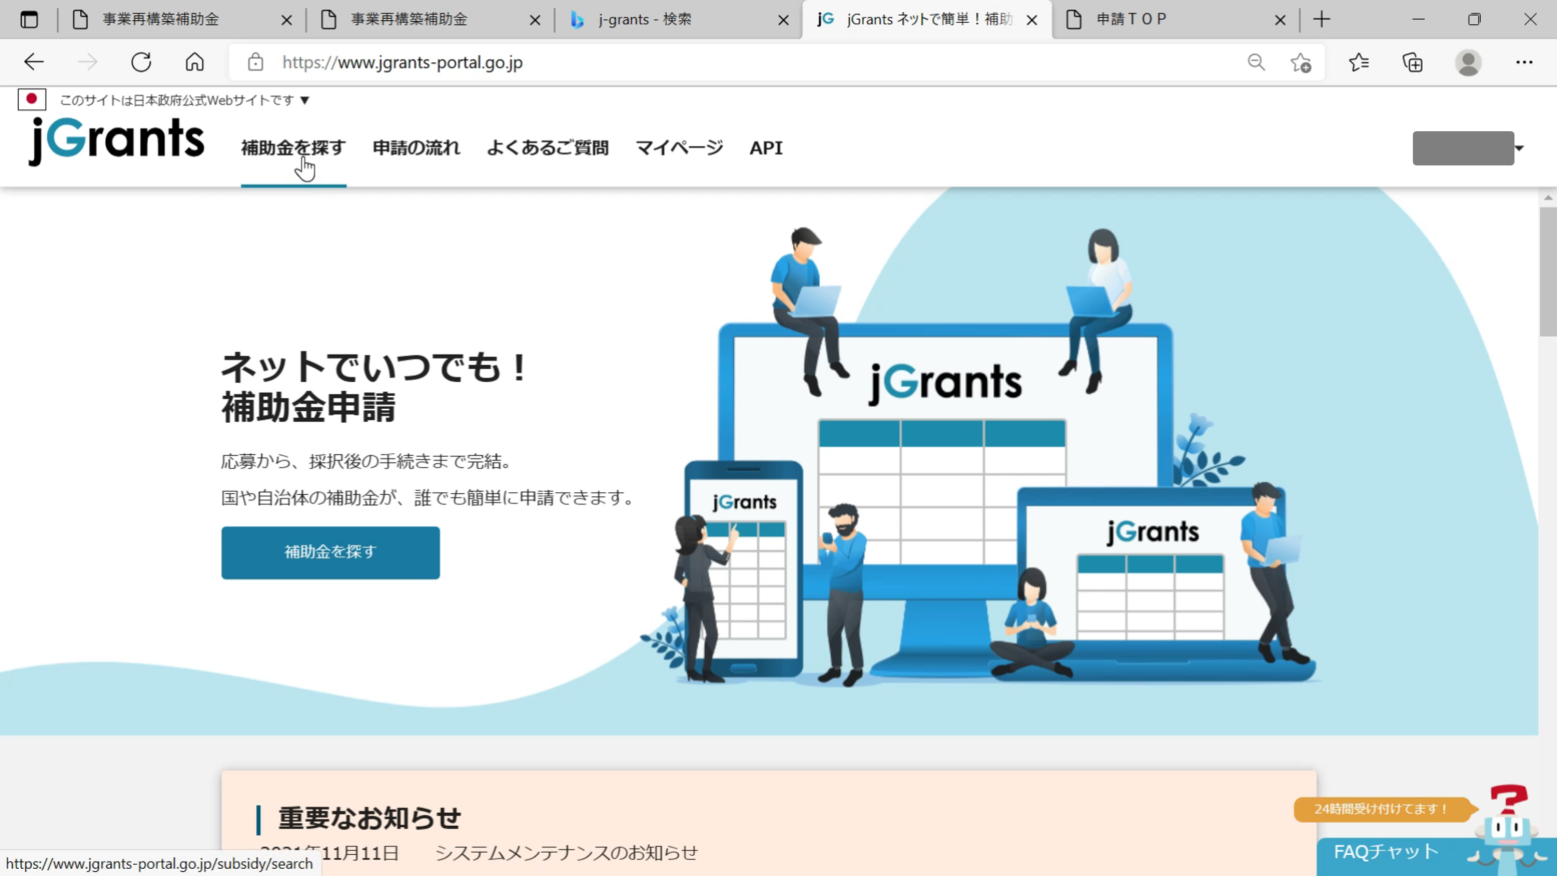Open the tab actions menu icon
The height and width of the screenshot is (876, 1557).
(x=29, y=19)
